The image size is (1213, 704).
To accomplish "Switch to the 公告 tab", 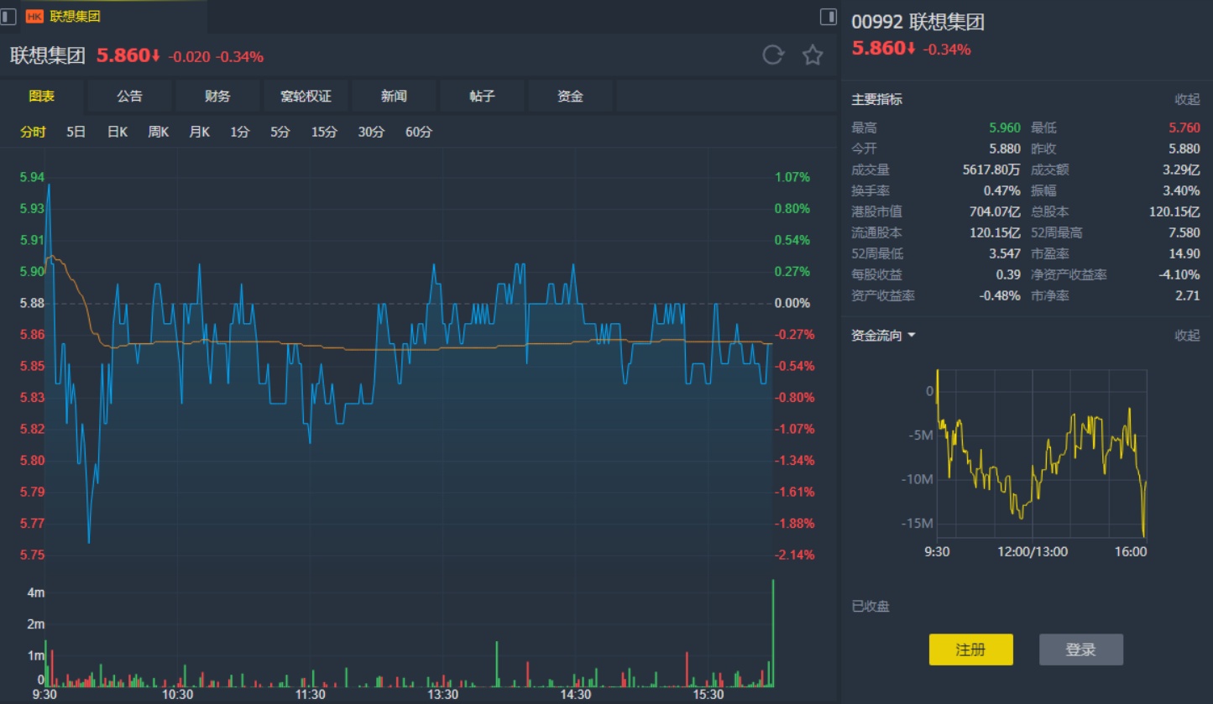I will (x=129, y=96).
